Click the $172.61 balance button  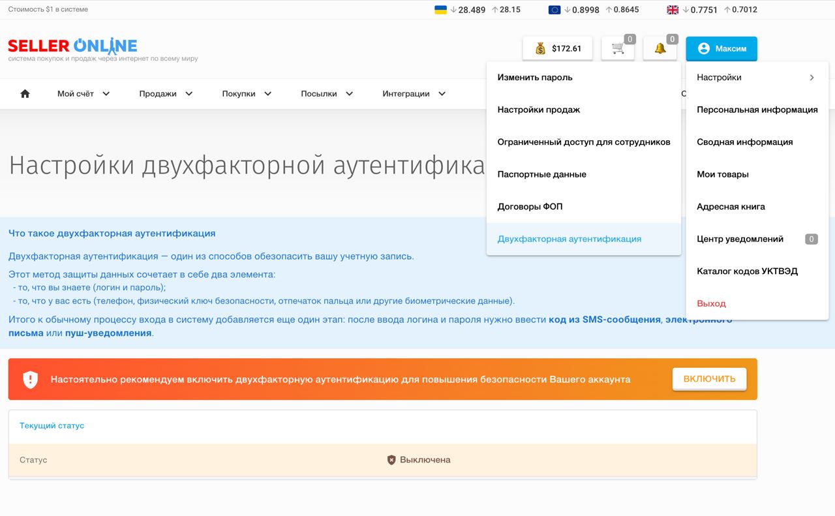click(x=558, y=48)
